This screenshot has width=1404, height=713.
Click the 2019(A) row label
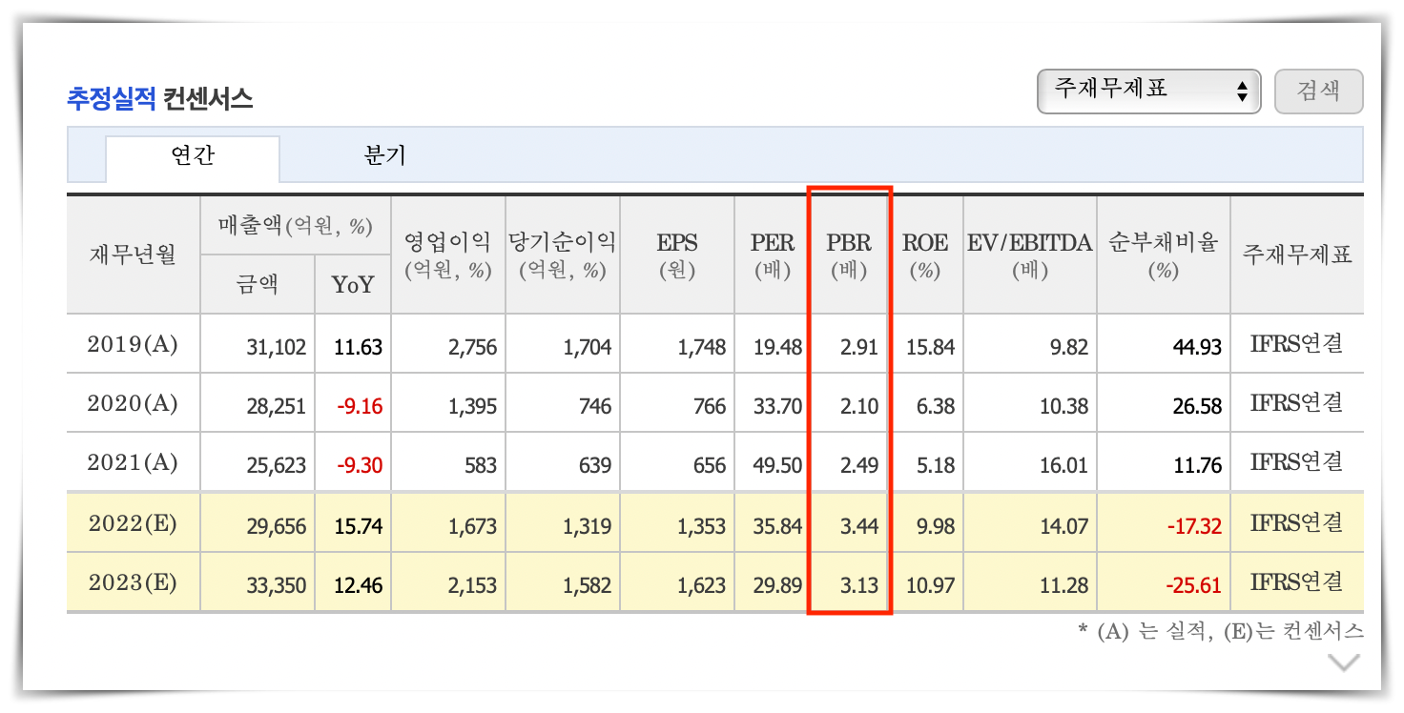pyautogui.click(x=133, y=344)
